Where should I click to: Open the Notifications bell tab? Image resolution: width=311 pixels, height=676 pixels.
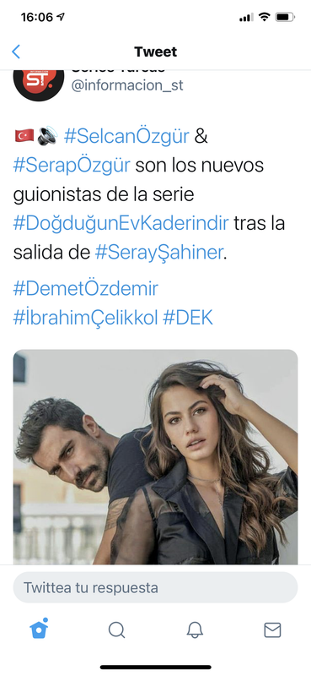pos(195,630)
